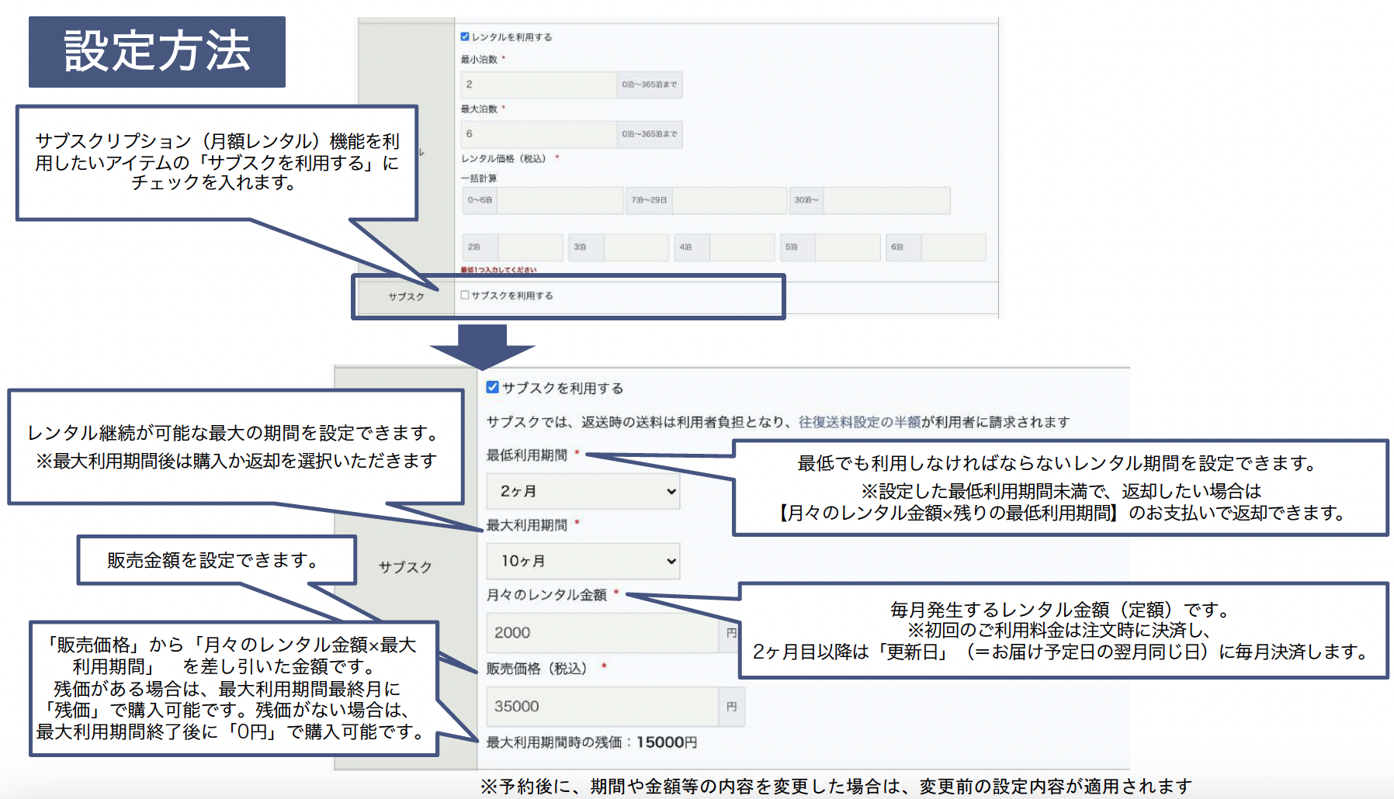Click the 最小泊数 input field
The height and width of the screenshot is (799, 1394).
pyautogui.click(x=539, y=85)
